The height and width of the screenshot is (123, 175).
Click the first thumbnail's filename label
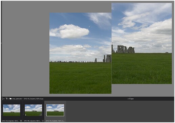[10, 121]
